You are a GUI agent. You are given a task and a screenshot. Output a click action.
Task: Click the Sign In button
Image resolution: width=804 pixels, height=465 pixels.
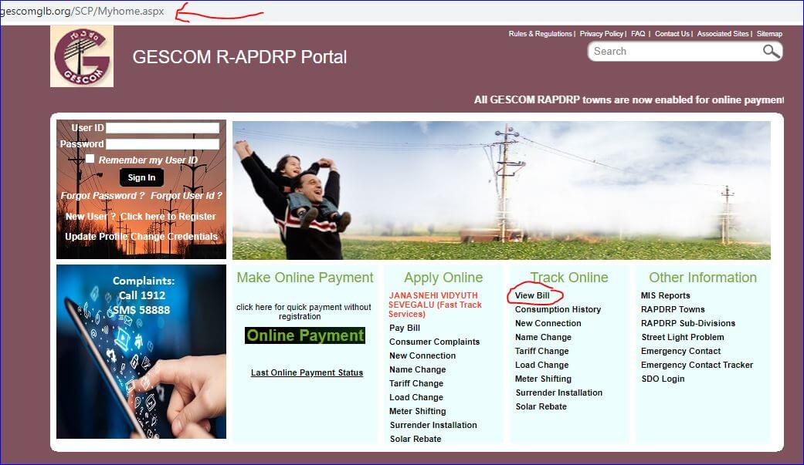(x=141, y=177)
